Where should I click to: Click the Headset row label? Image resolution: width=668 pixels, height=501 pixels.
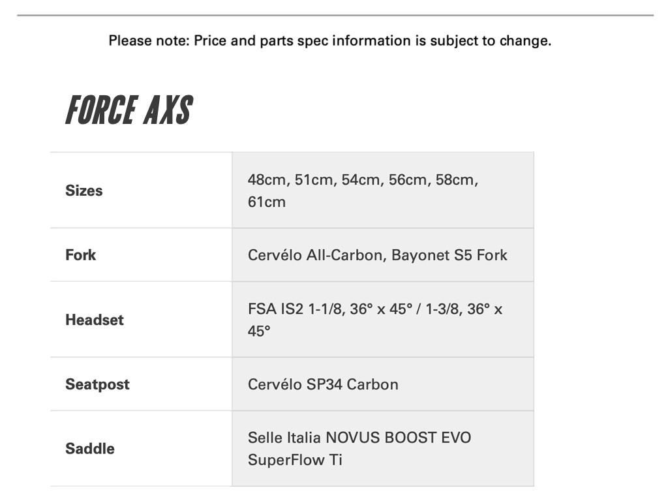click(x=95, y=320)
